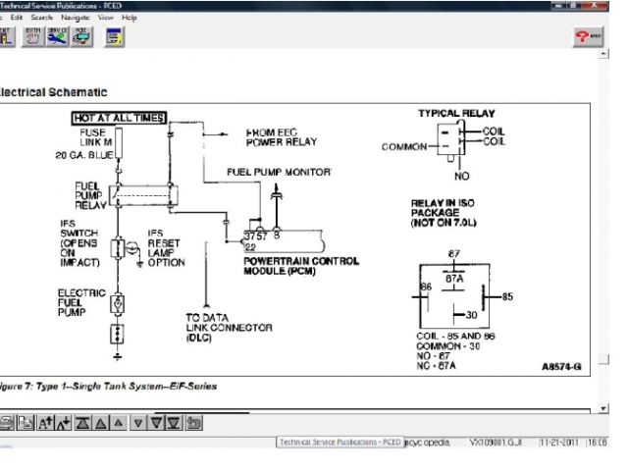This screenshot has width=628, height=471.
Task: Open the Help menu
Action: tap(130, 18)
